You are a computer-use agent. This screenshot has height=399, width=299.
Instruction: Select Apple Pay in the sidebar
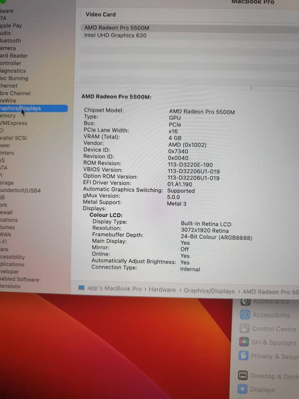coord(11,26)
